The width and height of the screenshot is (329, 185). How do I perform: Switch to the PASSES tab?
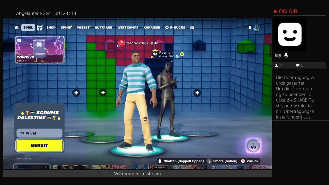pyautogui.click(x=83, y=27)
